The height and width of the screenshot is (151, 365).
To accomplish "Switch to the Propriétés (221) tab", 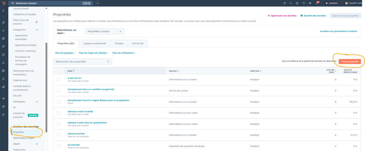I will (66, 43).
